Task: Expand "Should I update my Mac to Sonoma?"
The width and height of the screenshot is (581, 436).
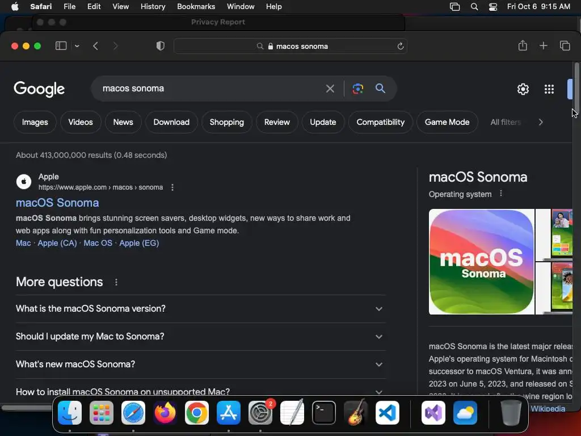Action: point(200,337)
